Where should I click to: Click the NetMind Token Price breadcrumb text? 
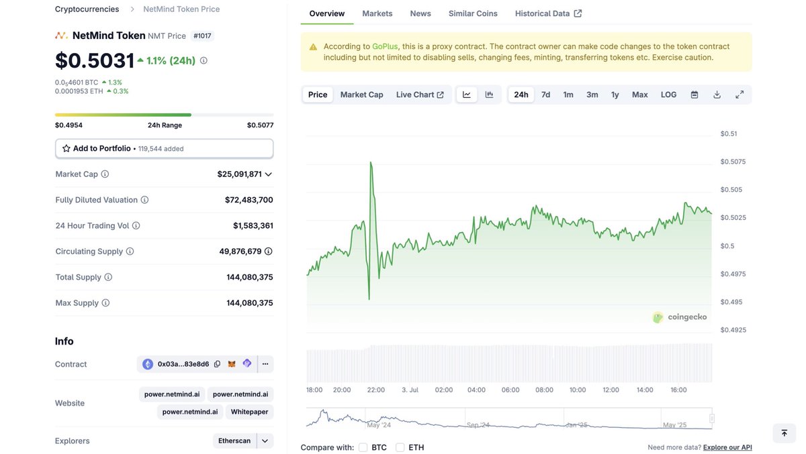pyautogui.click(x=181, y=9)
